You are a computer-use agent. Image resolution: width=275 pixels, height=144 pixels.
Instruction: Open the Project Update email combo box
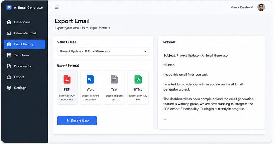click(103, 51)
